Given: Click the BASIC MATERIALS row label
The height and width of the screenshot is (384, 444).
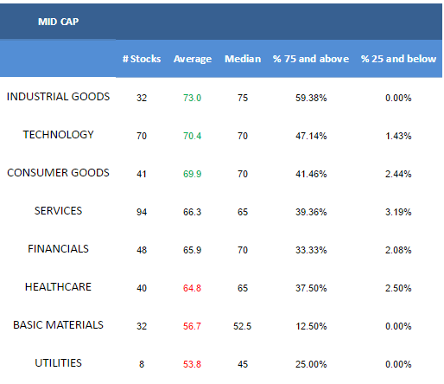Looking at the screenshot, I should pos(58,325).
